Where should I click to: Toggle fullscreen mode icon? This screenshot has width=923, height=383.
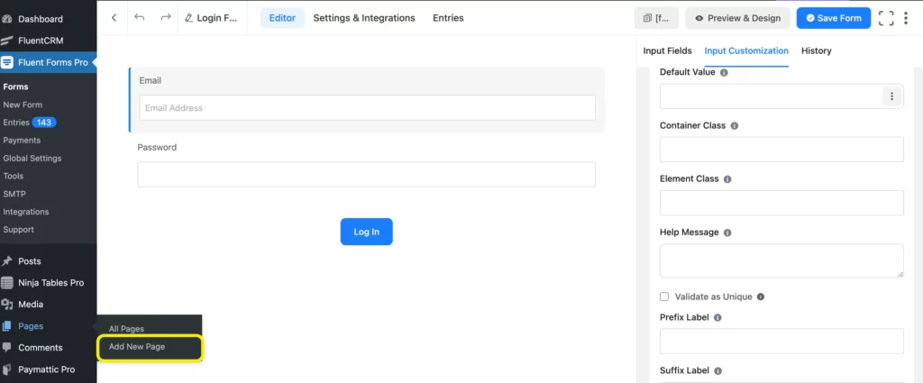[886, 18]
